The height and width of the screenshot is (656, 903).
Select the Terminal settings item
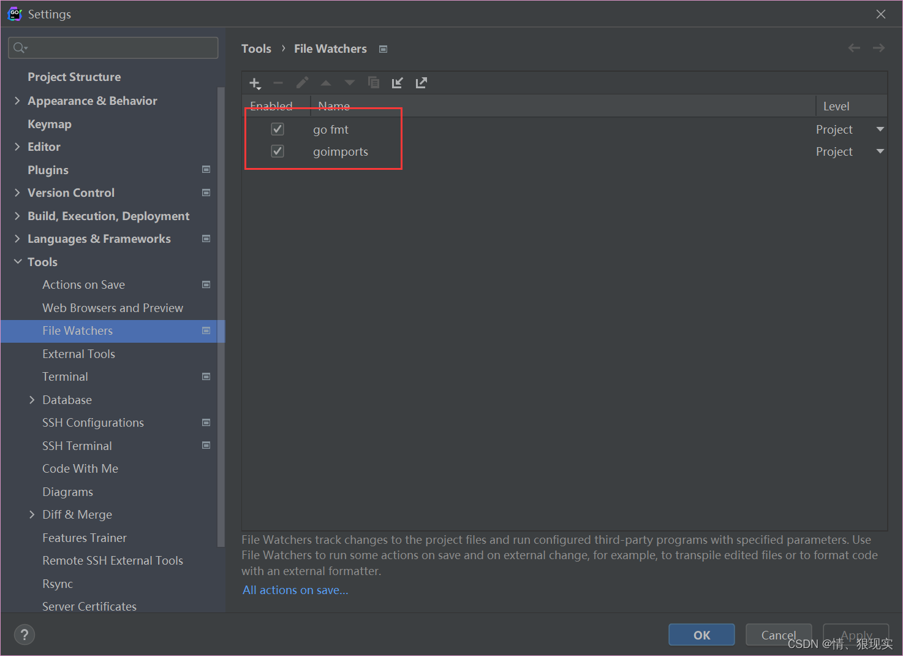[x=65, y=376]
